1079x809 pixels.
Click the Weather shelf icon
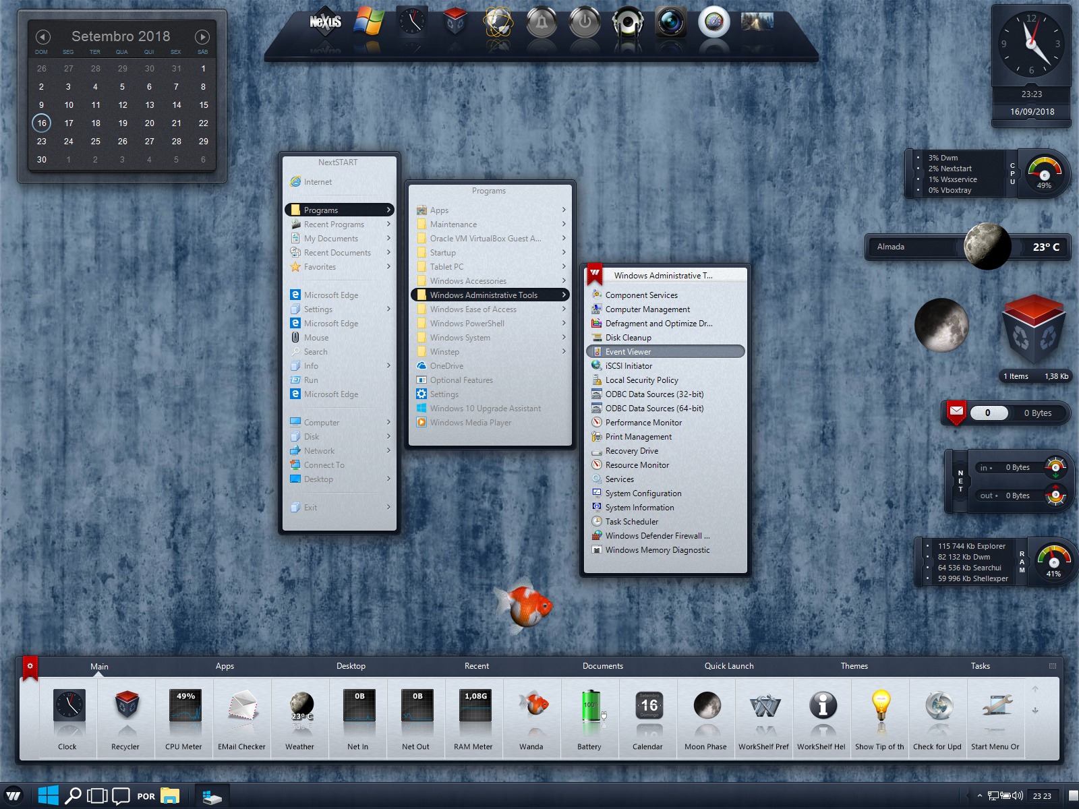click(301, 707)
